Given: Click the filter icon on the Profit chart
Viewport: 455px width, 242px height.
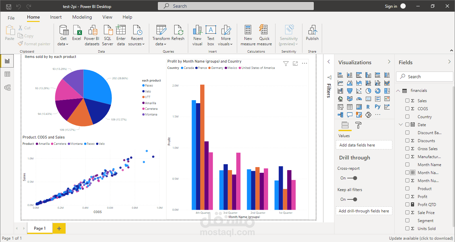Looking at the screenshot, I should coord(286,64).
